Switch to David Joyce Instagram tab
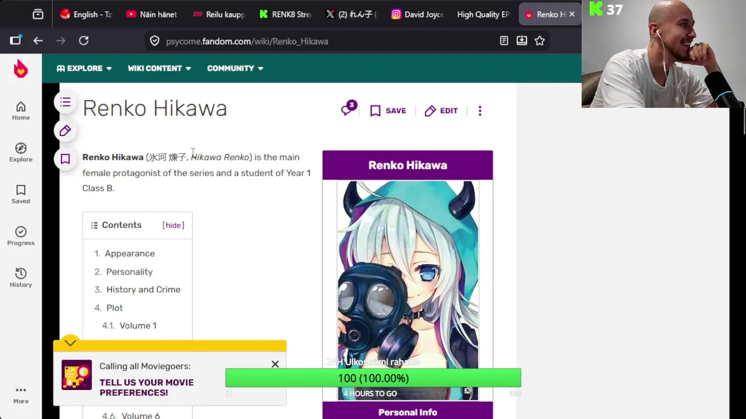746x419 pixels. tap(418, 15)
